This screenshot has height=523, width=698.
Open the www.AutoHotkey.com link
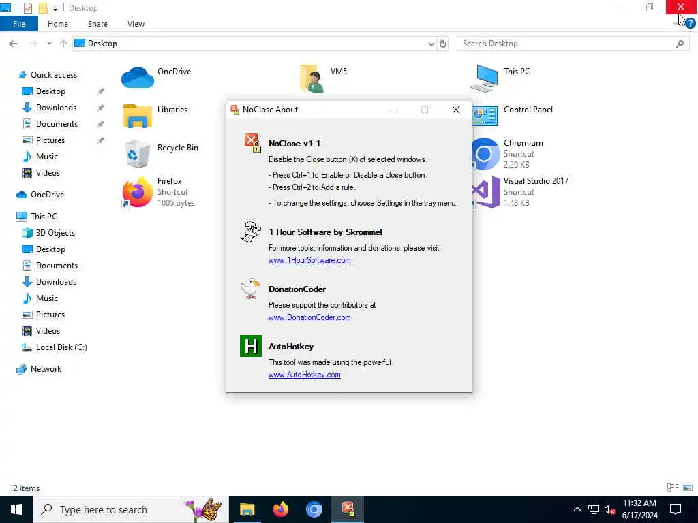coord(305,375)
